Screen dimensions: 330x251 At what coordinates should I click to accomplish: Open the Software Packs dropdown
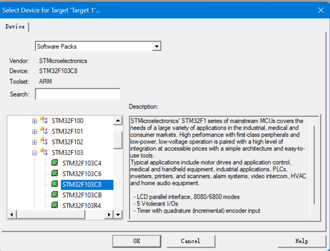(x=157, y=46)
